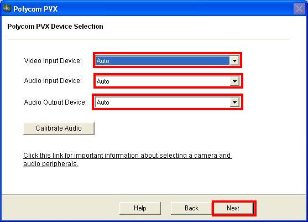Proceed with the Next button
The width and height of the screenshot is (308, 222).
coord(233,208)
